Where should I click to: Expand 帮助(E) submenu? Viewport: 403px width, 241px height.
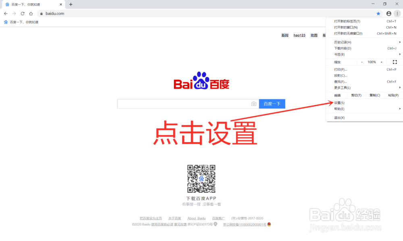tap(364, 109)
